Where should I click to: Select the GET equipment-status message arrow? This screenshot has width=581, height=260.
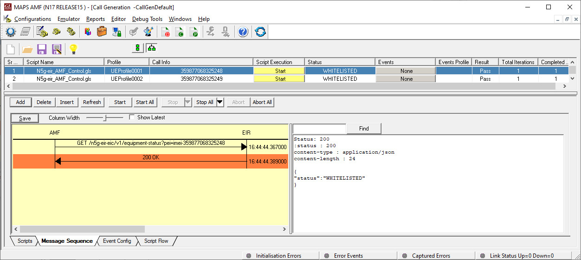click(x=150, y=147)
